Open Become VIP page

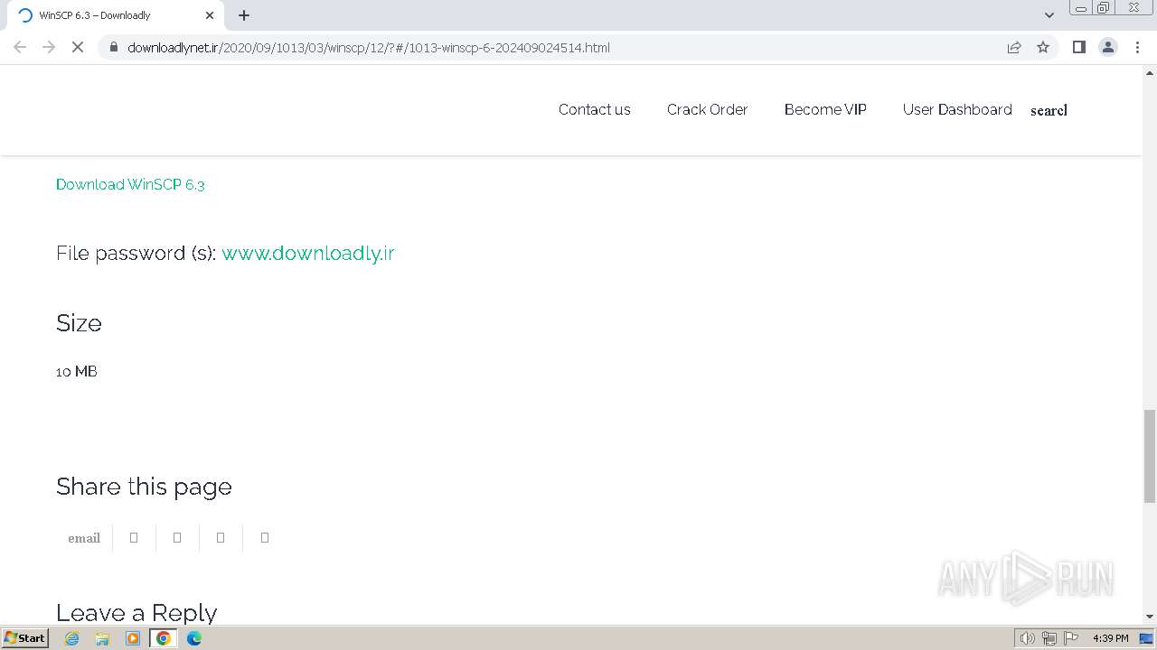pyautogui.click(x=825, y=109)
